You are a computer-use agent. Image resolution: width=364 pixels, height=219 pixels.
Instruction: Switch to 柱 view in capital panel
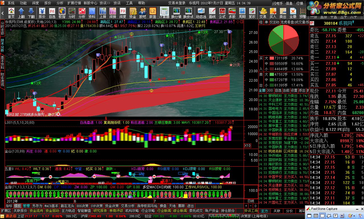tap(261, 22)
